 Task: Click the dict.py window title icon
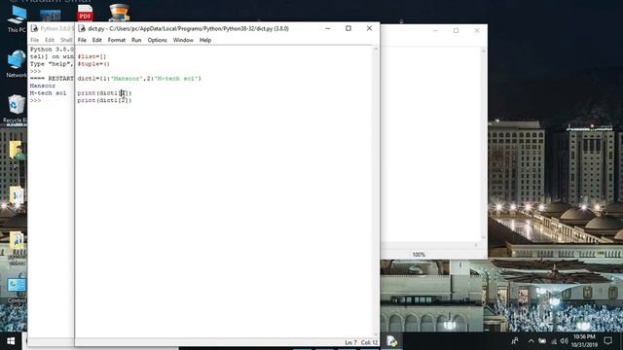click(x=82, y=28)
